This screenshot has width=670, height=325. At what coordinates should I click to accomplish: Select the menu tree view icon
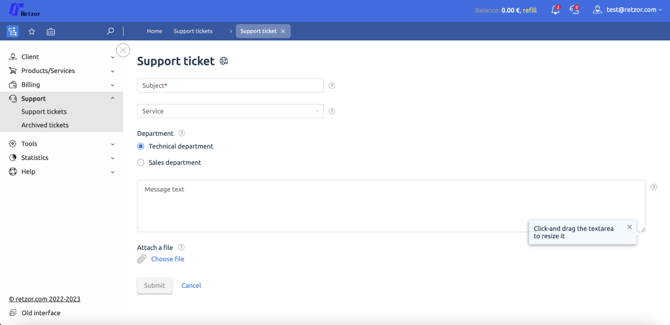12,31
